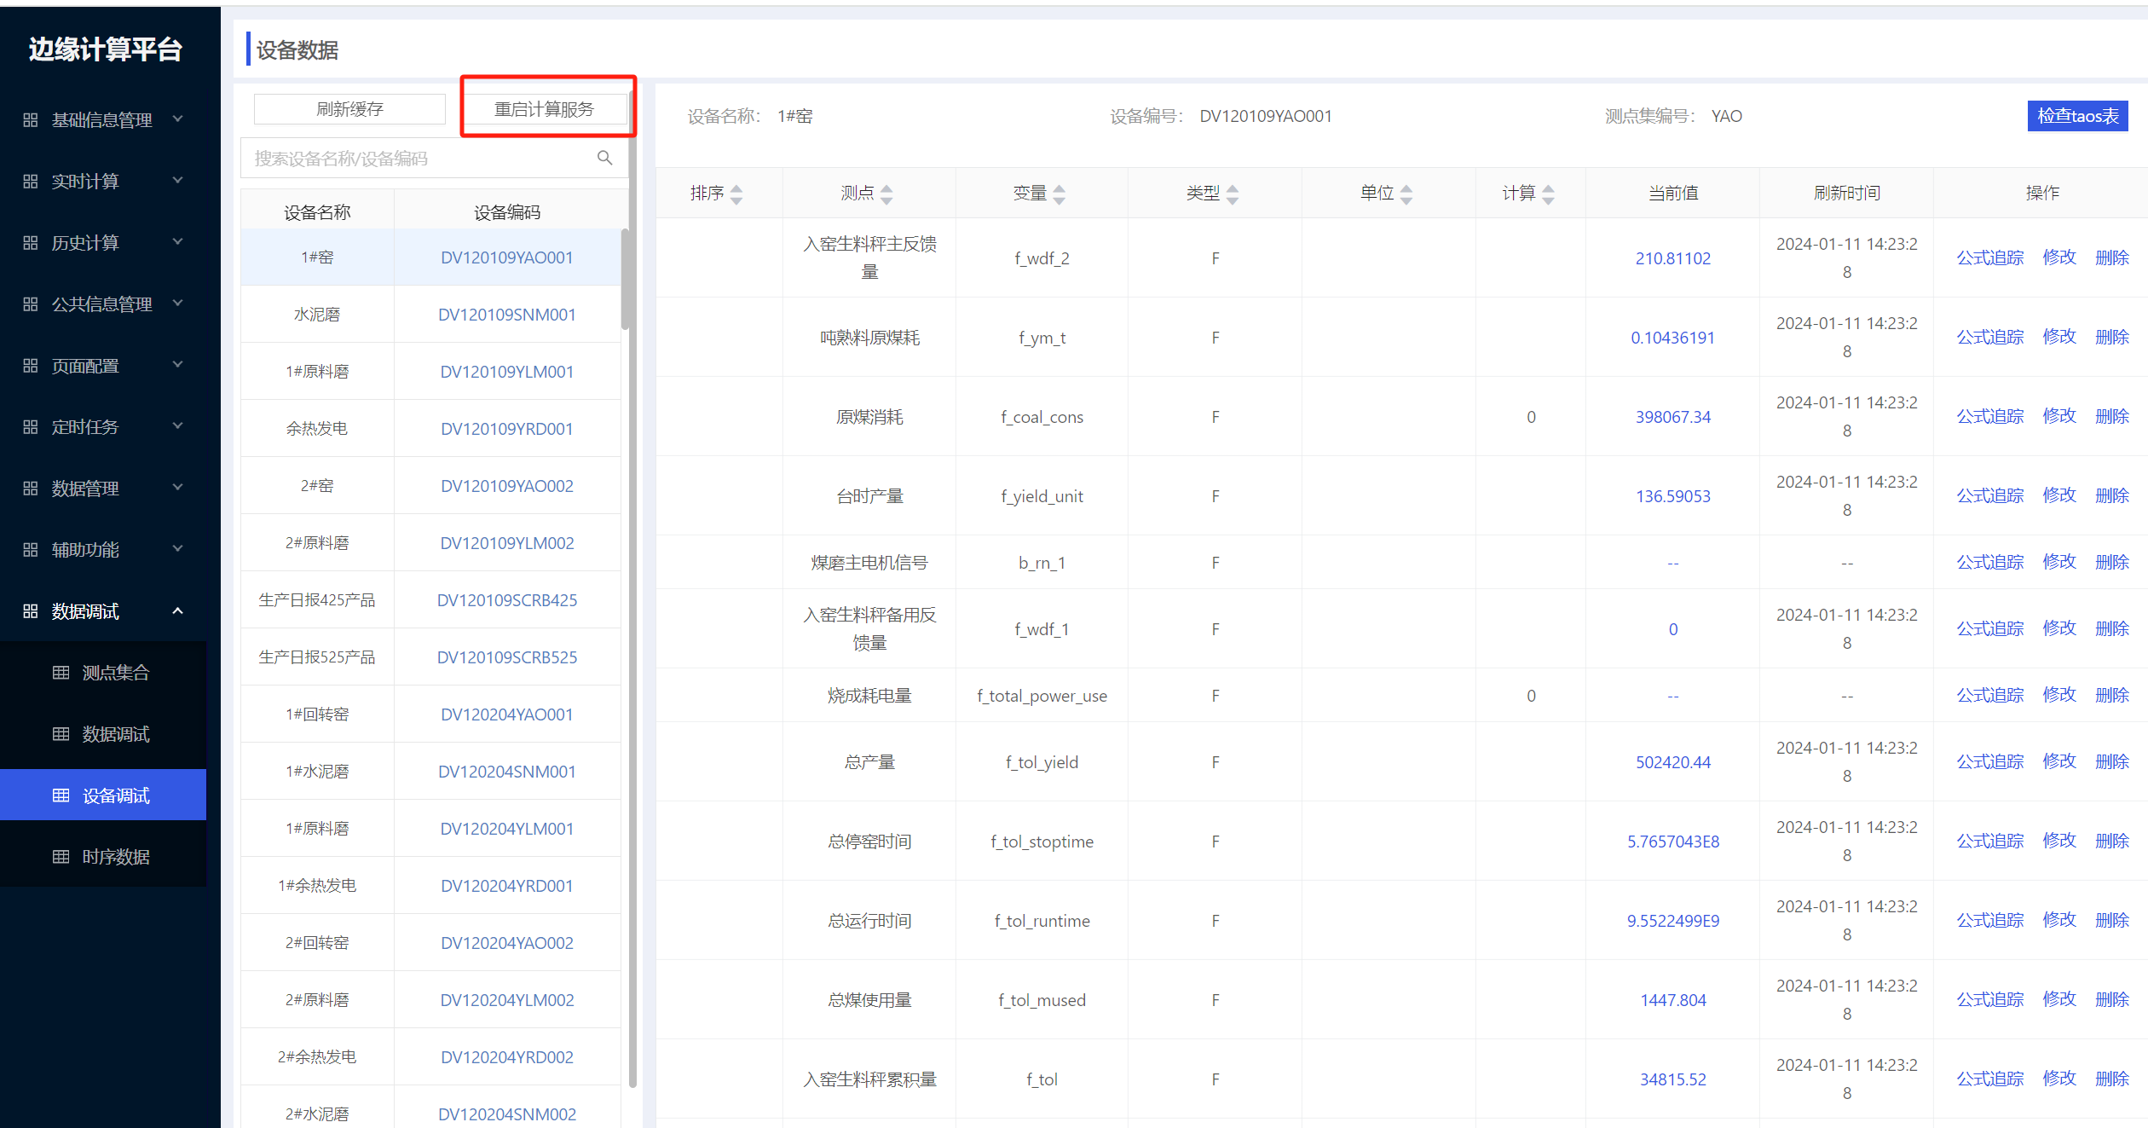Sort the table by 单位 column
This screenshot has height=1128, width=2148.
1406,194
